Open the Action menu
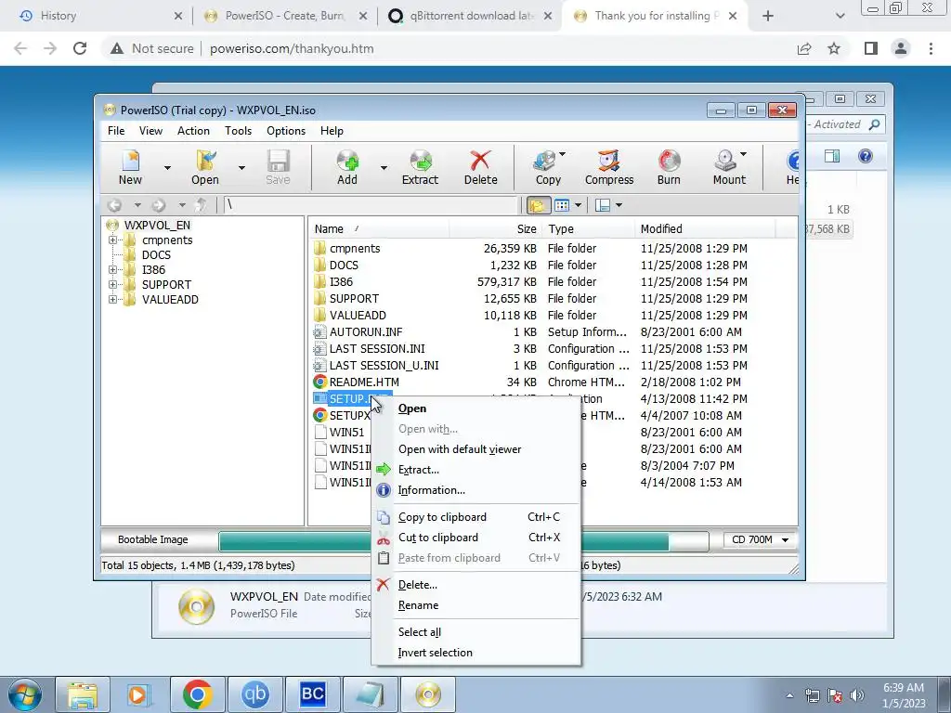 click(x=193, y=131)
